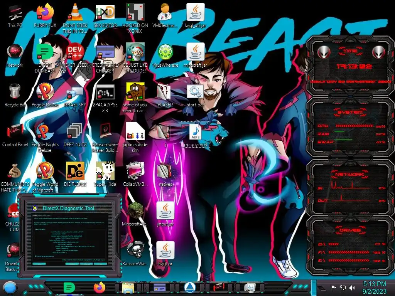Select lwjgl.jar file
Image resolution: width=395 pixels, height=296 pixels.
click(x=165, y=254)
